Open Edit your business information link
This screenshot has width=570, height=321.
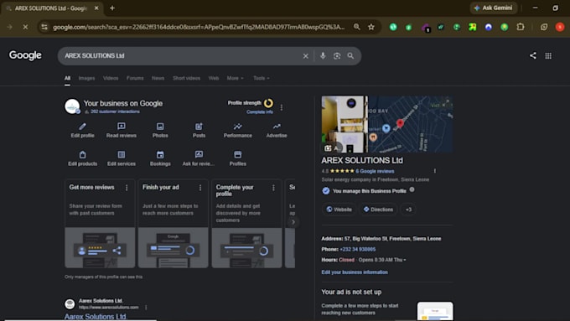click(x=355, y=272)
